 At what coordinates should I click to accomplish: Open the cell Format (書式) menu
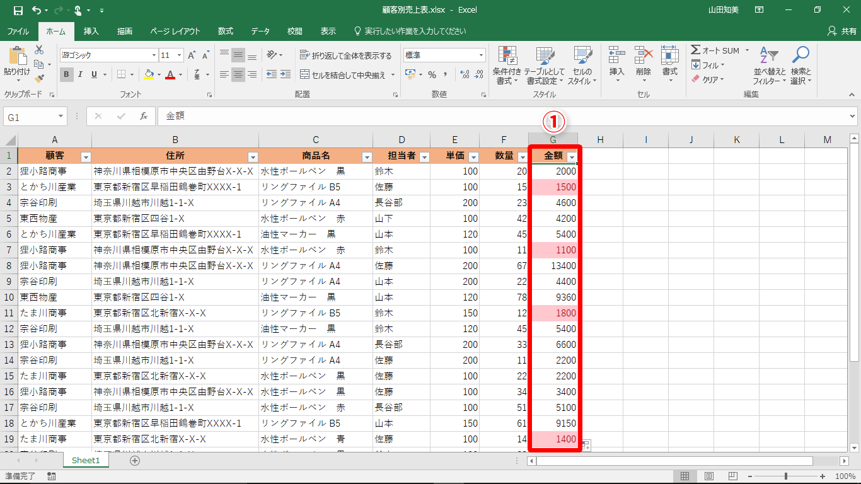669,66
